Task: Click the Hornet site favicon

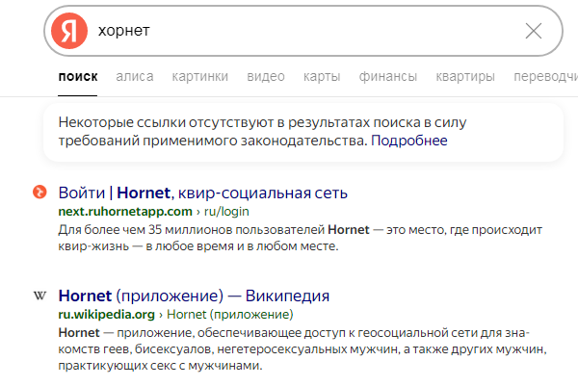Action: (39, 192)
